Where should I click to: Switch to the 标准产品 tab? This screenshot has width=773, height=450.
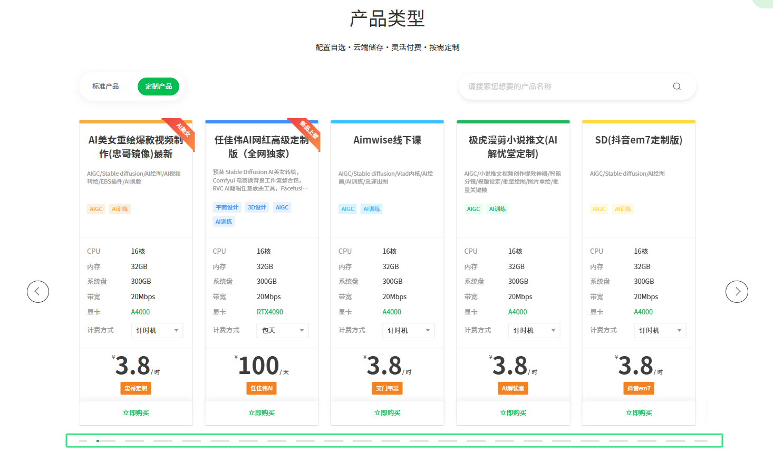coord(105,87)
